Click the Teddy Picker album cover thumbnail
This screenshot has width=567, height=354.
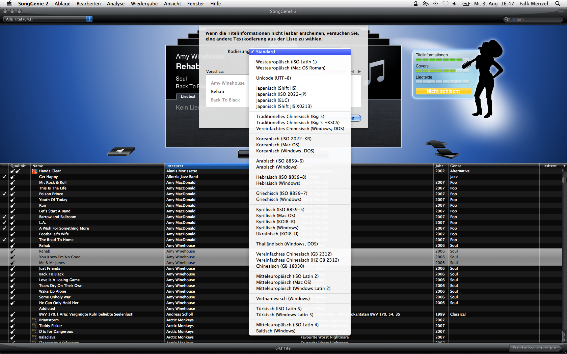(x=34, y=326)
